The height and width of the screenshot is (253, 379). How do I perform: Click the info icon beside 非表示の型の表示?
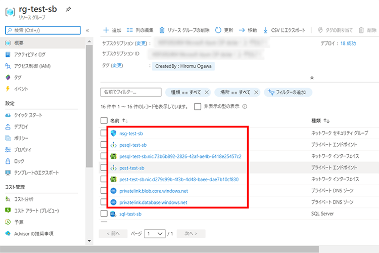(x=245, y=107)
